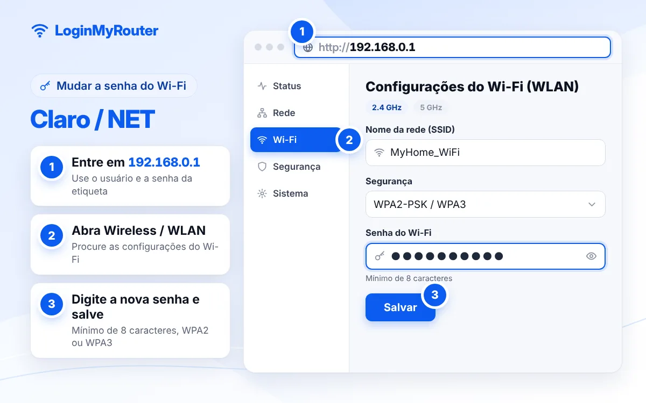This screenshot has height=403, width=646.
Task: Click the Configurações do Wi-Fi (WLAN) heading
Action: coord(472,87)
